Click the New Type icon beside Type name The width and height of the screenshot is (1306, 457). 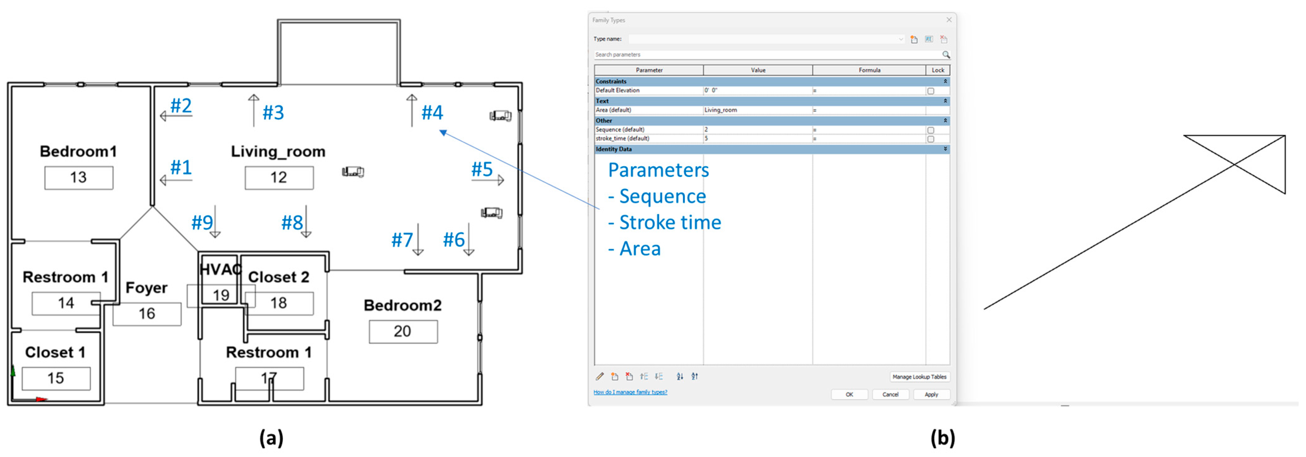pyautogui.click(x=914, y=39)
